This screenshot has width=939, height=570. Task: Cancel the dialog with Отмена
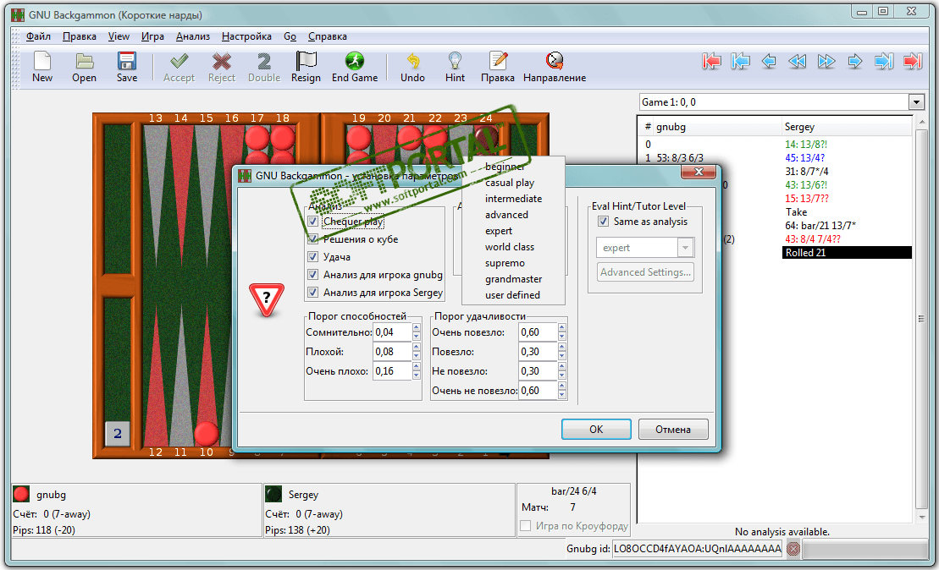point(673,430)
